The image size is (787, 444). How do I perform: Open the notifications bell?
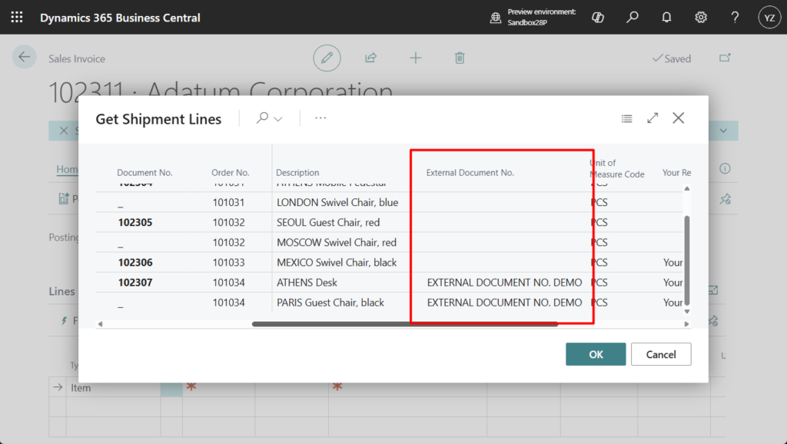click(x=666, y=17)
